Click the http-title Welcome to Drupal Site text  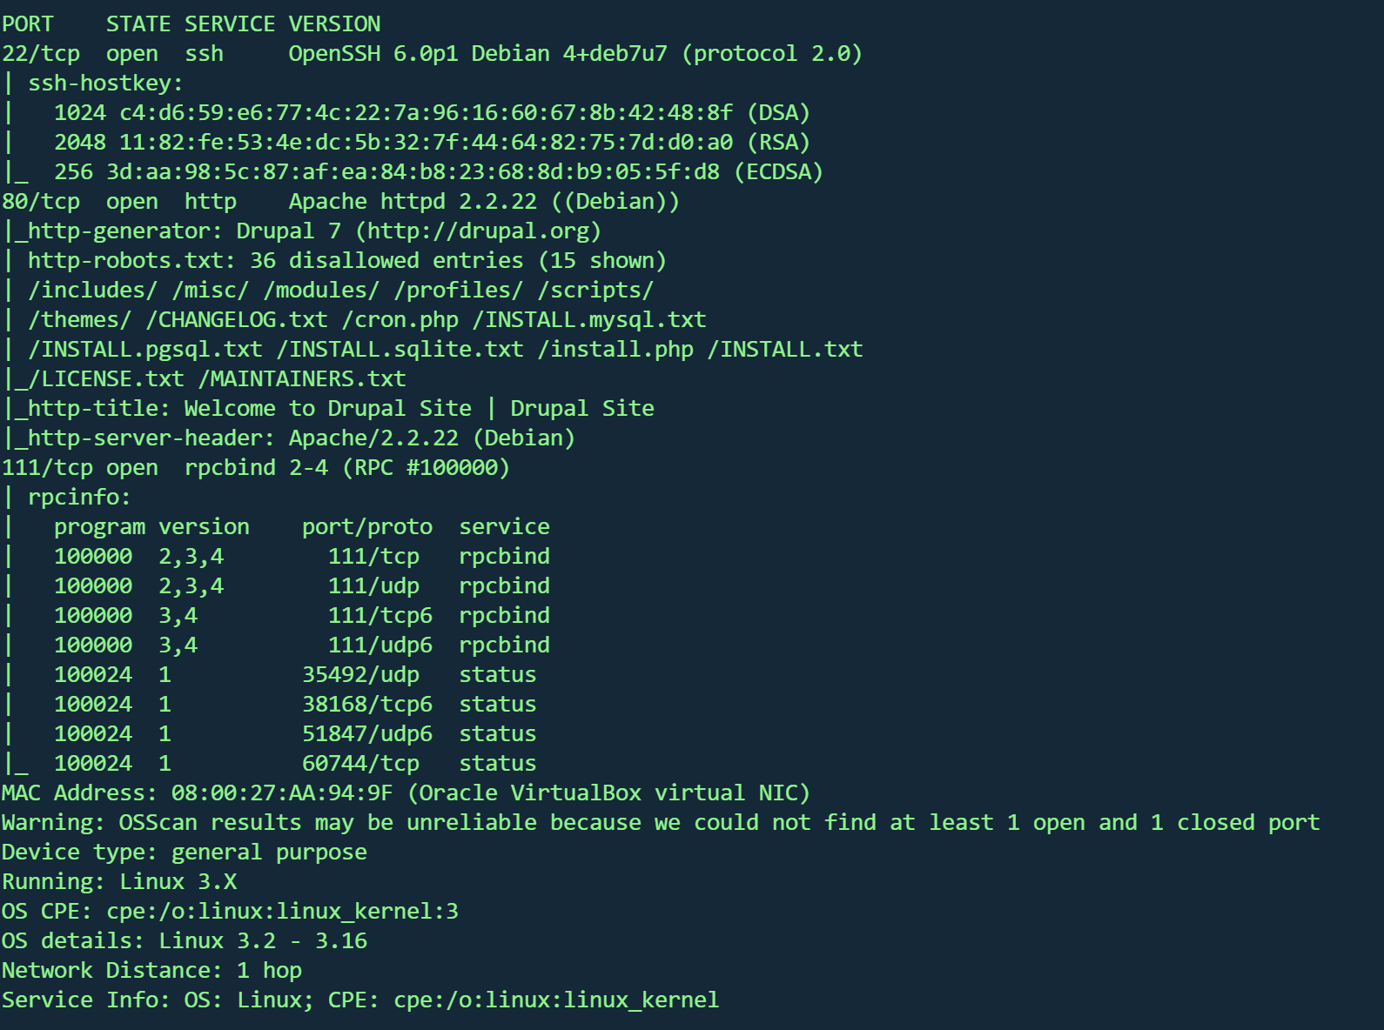click(x=420, y=409)
